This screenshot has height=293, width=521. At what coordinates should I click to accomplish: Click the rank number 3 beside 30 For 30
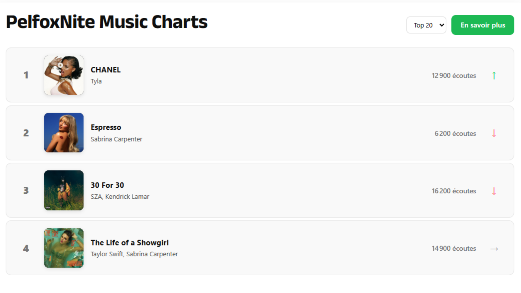[x=26, y=191]
